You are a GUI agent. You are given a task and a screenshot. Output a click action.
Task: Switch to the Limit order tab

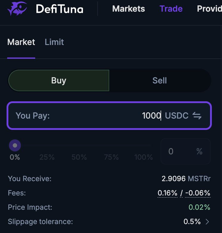pos(54,42)
